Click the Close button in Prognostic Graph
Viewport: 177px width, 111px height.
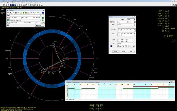tap(123, 52)
